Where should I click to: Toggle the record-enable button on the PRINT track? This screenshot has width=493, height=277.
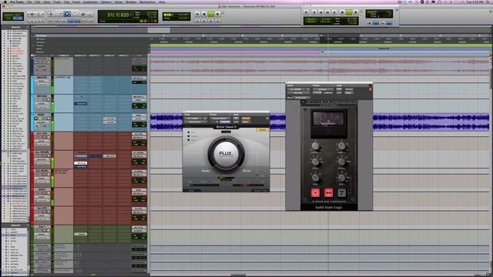36,118
